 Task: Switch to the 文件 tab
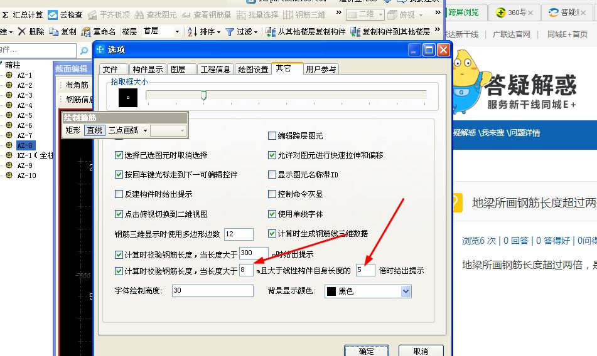(114, 69)
